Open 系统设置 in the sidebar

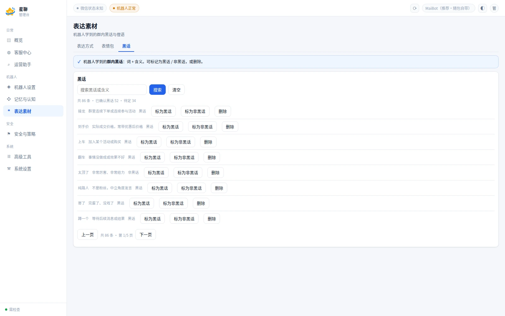[33, 169]
